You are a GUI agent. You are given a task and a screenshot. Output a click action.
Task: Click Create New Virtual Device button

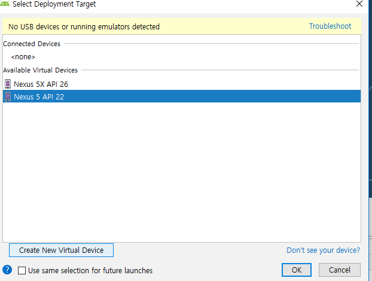[x=61, y=250]
